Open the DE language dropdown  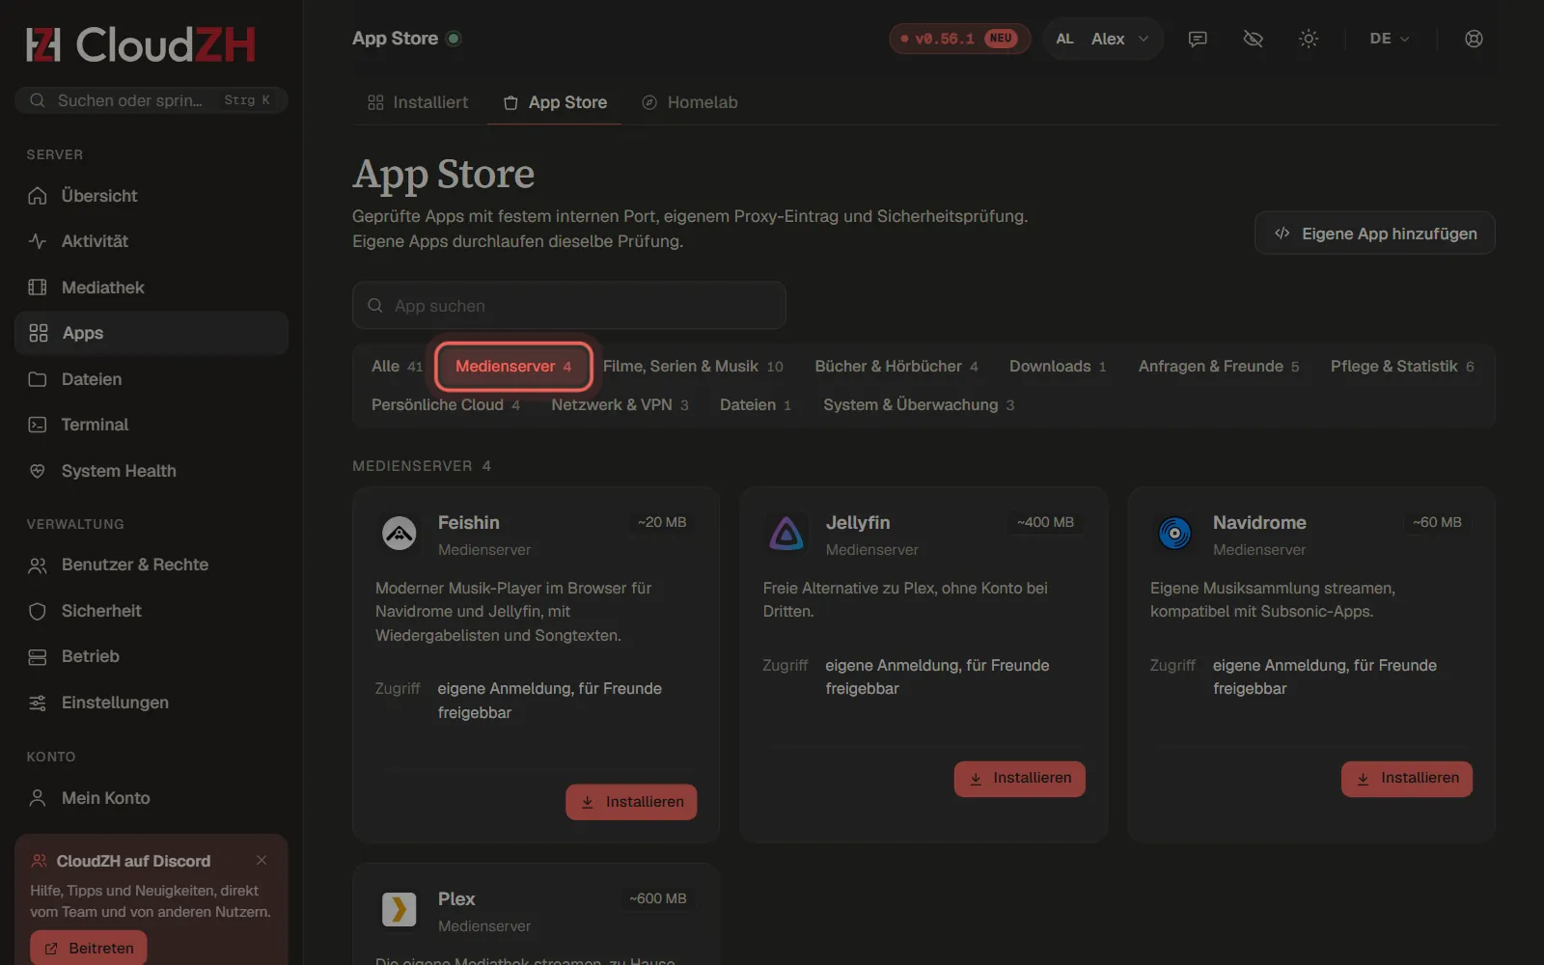(1390, 39)
